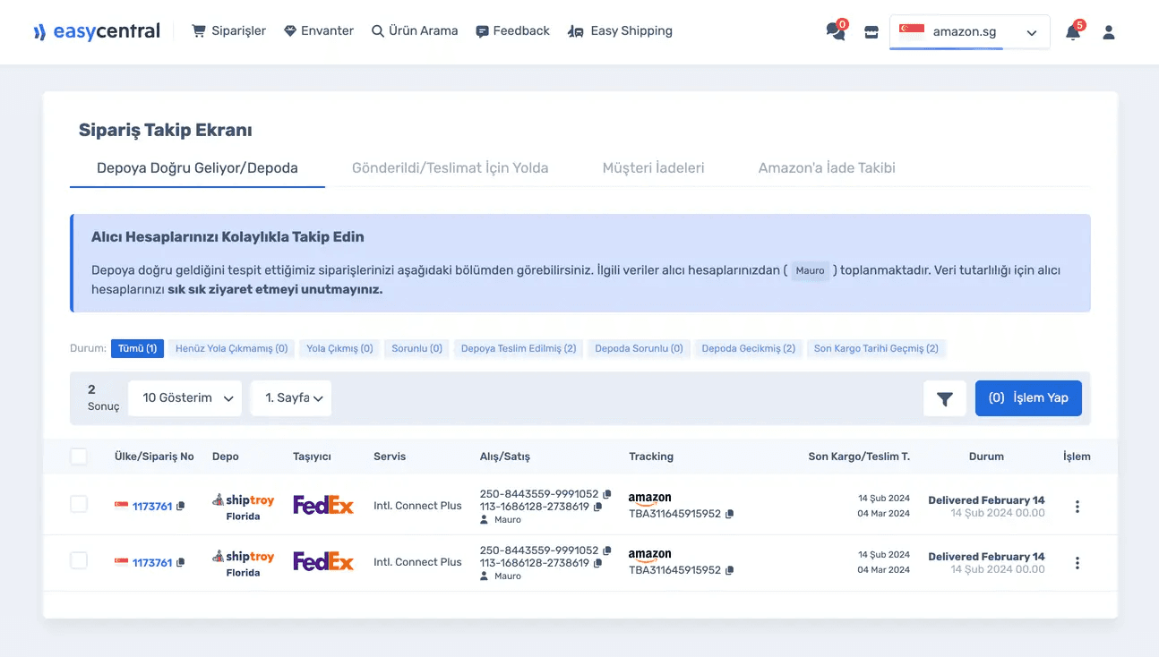Open the Siparişler cart menu item

pyautogui.click(x=229, y=31)
